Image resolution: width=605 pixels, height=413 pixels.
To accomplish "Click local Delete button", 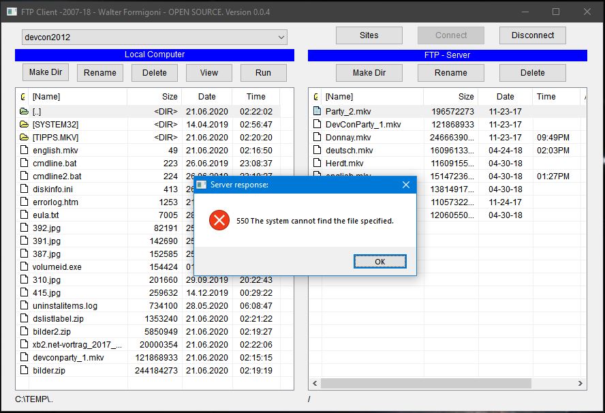I will point(155,72).
